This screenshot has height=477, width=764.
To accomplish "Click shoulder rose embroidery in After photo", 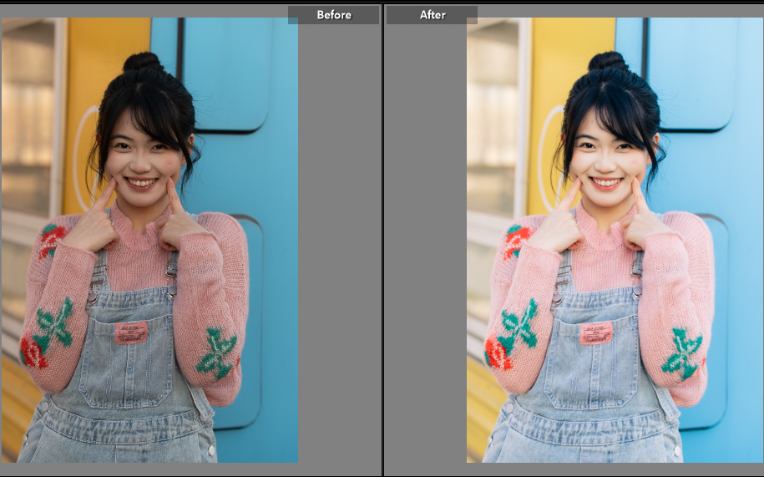I will coord(517,240).
